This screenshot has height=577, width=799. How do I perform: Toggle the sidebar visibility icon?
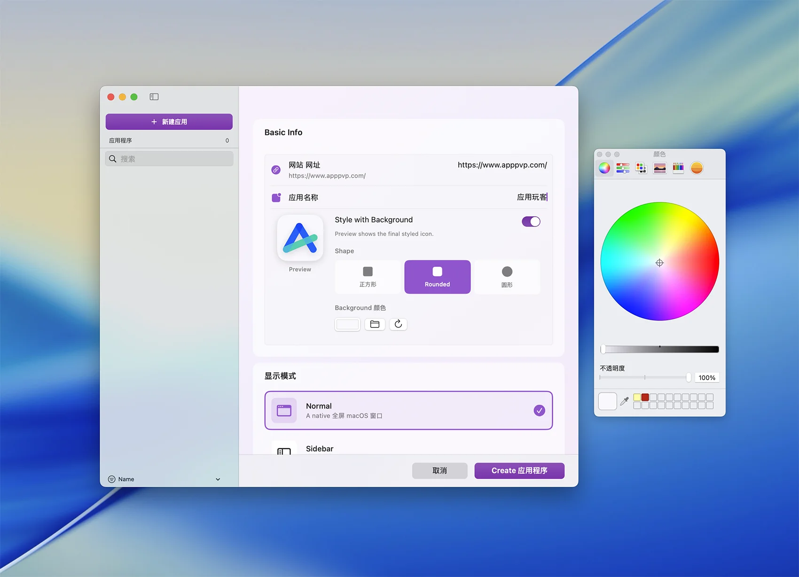click(x=154, y=97)
